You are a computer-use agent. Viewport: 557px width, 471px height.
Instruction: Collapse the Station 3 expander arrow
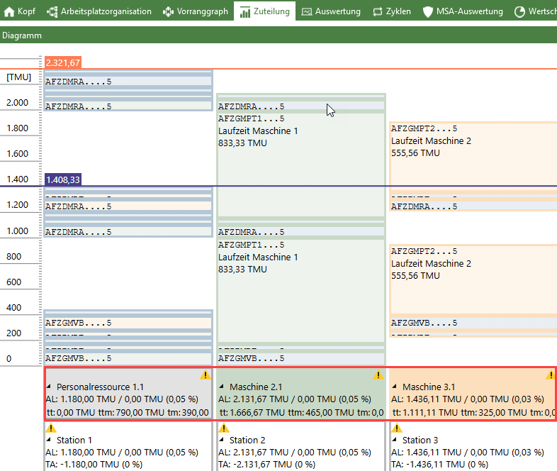point(395,440)
